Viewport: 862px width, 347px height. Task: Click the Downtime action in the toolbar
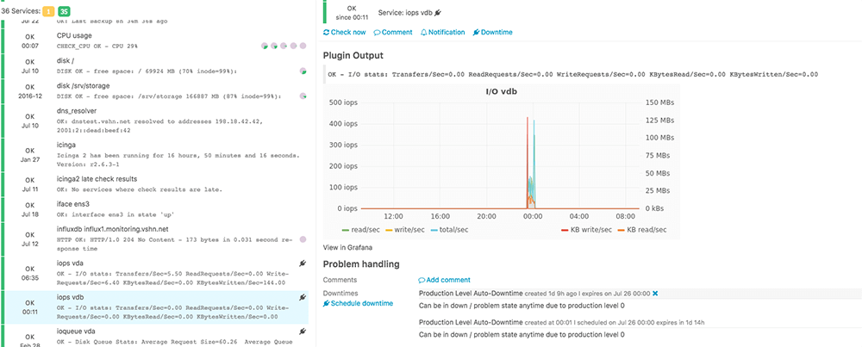click(x=493, y=32)
